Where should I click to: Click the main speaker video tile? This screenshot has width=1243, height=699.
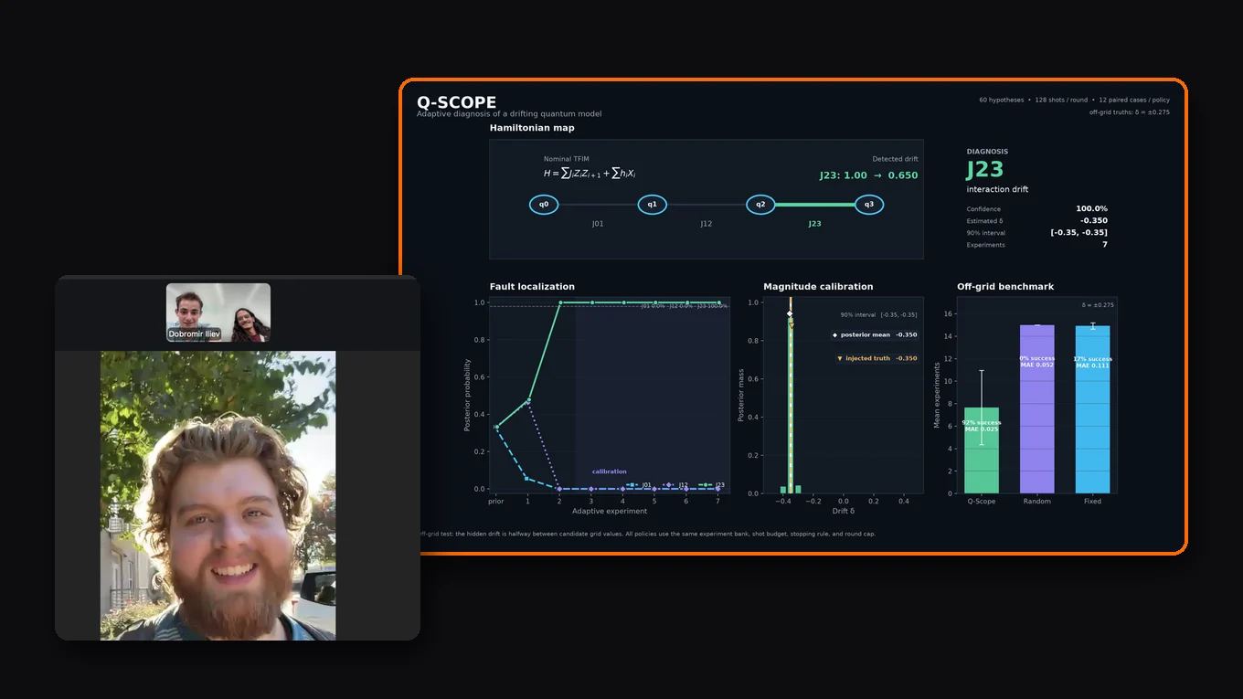218,495
